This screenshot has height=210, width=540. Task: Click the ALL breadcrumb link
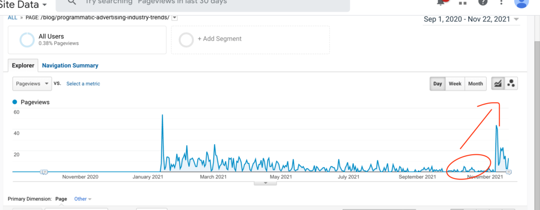pyautogui.click(x=13, y=17)
